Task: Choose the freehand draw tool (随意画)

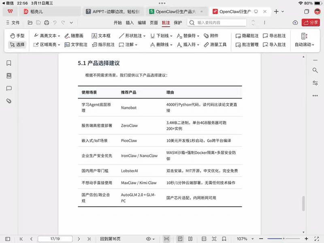Action: pos(74,36)
